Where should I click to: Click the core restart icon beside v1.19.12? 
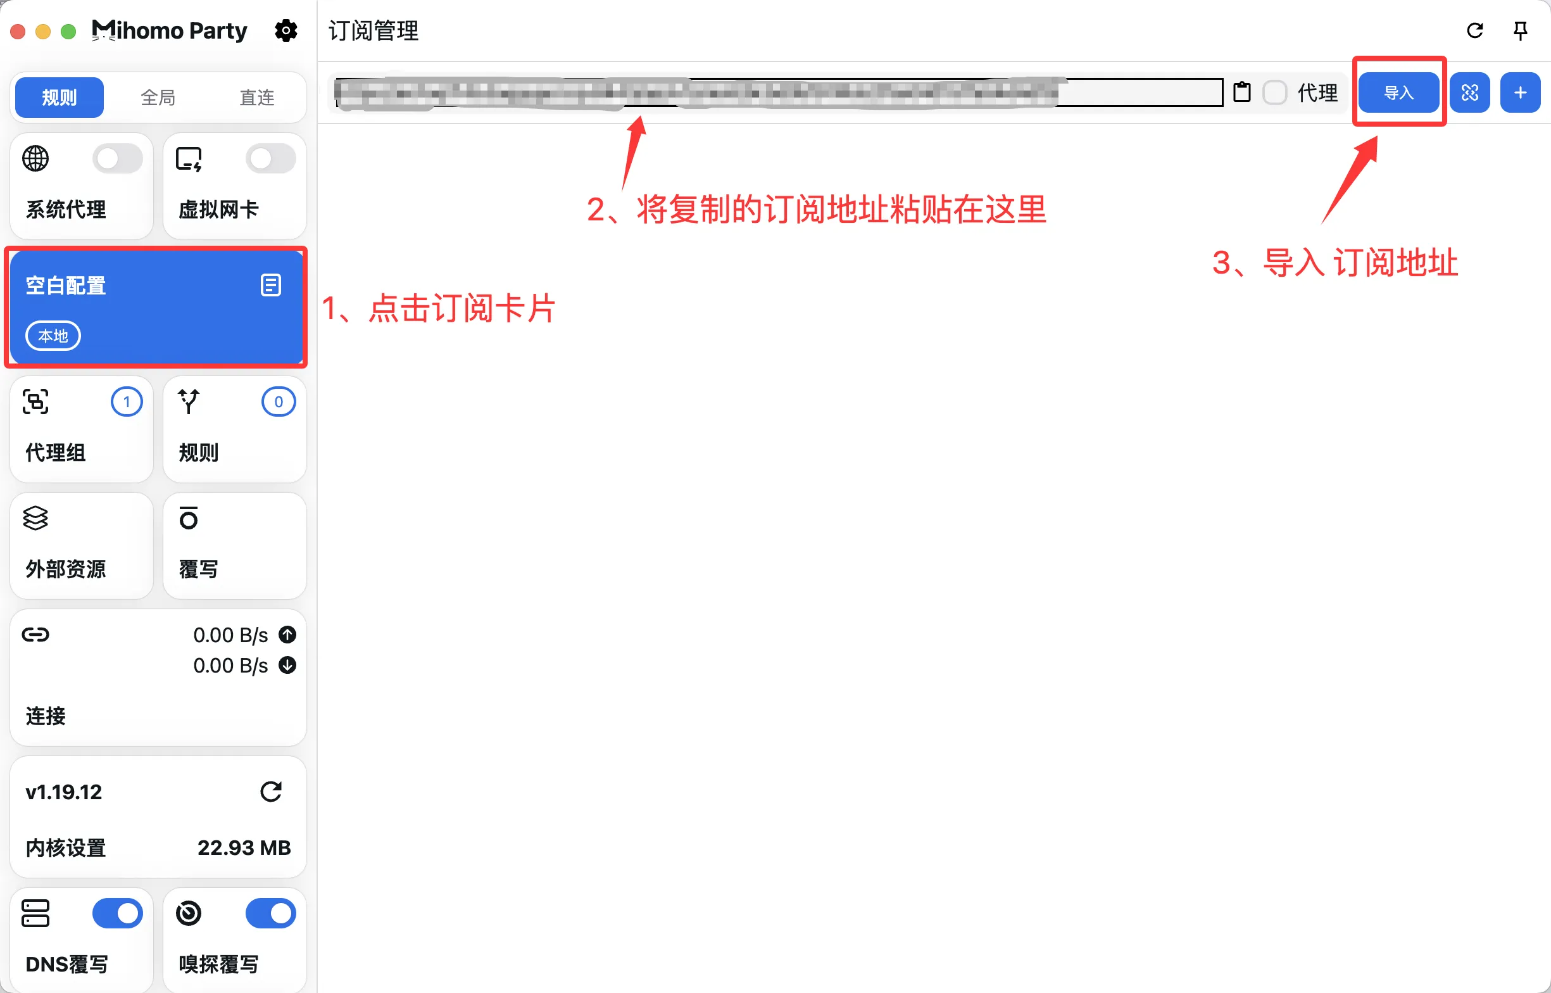tap(271, 791)
